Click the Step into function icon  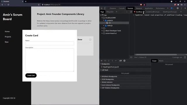click(x=109, y=61)
